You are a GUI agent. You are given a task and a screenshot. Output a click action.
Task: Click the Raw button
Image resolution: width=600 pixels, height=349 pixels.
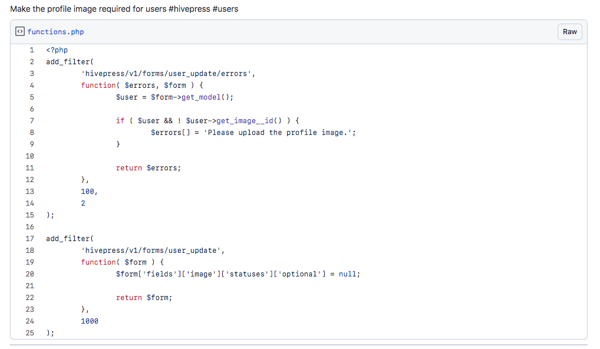(569, 32)
